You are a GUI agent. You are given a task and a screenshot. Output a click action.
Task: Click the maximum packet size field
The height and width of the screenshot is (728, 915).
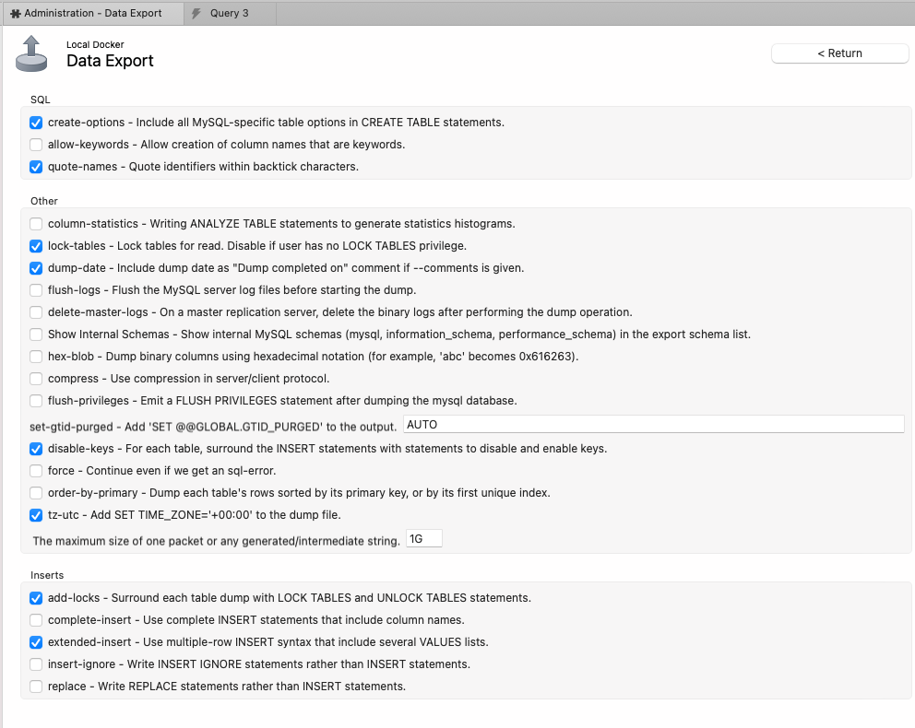tap(424, 539)
